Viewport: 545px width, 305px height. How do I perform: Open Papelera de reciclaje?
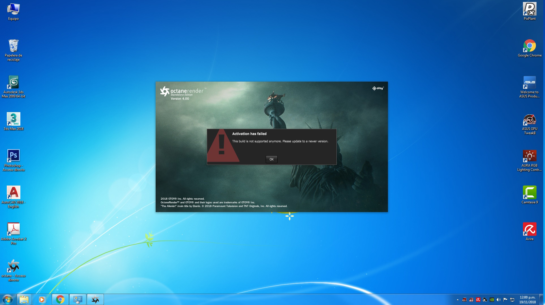[x=13, y=46]
